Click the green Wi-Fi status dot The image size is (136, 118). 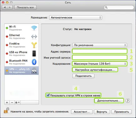pyautogui.click(x=7, y=28)
